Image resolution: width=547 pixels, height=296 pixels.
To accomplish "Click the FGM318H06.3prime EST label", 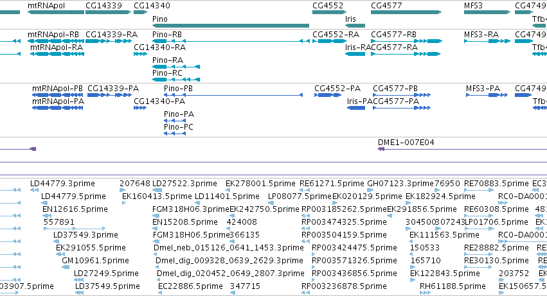I will [x=190, y=209].
